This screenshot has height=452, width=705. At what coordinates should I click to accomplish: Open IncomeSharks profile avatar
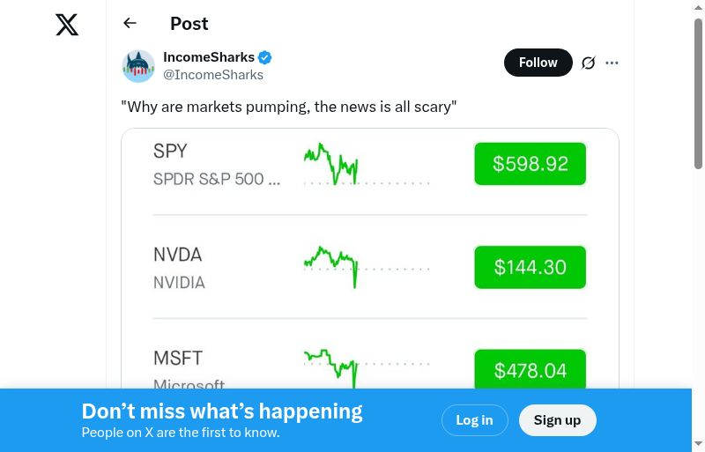coord(138,66)
